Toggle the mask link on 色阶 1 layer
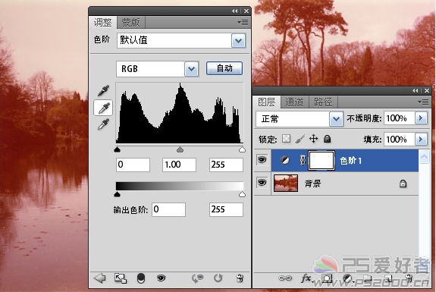 click(x=303, y=161)
